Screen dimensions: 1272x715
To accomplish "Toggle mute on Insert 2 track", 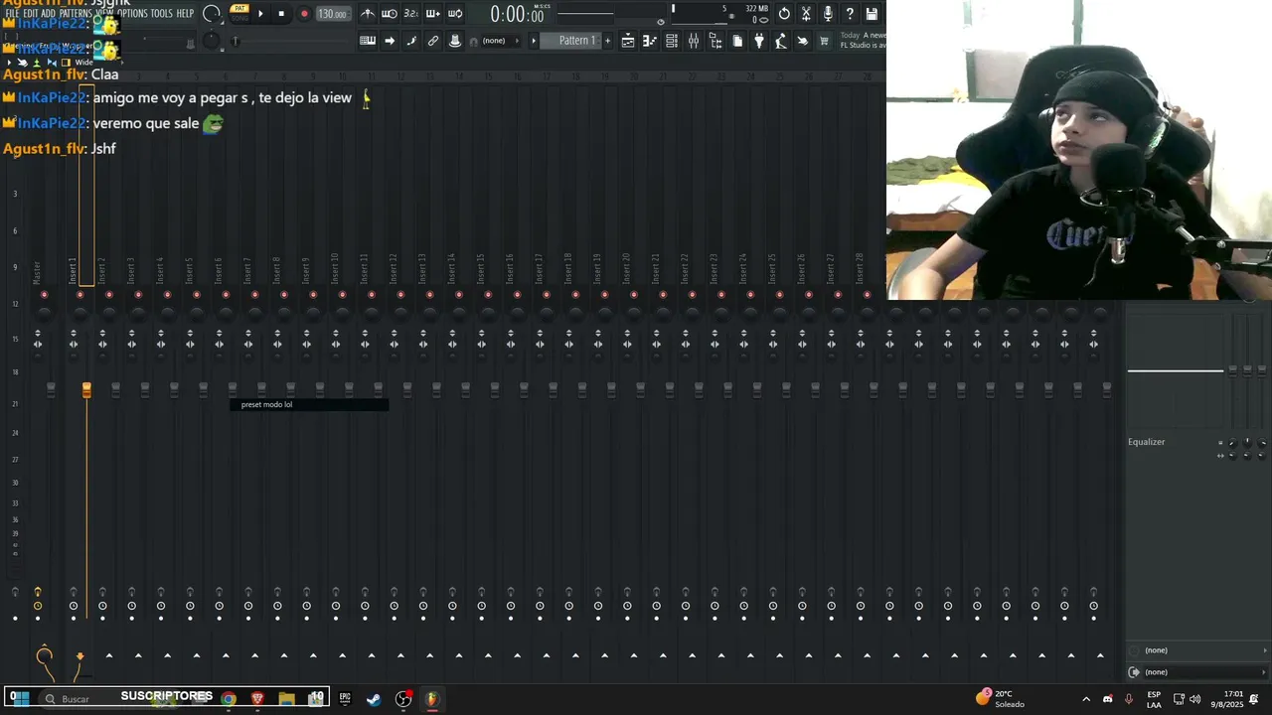I will click(109, 295).
